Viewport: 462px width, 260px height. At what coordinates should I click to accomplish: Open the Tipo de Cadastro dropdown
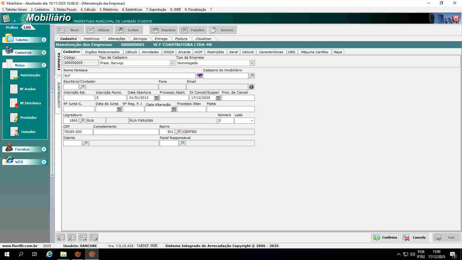coord(172,63)
